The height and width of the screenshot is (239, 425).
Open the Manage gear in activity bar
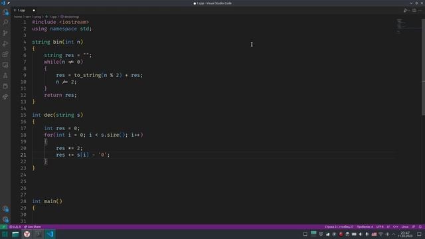[5, 219]
